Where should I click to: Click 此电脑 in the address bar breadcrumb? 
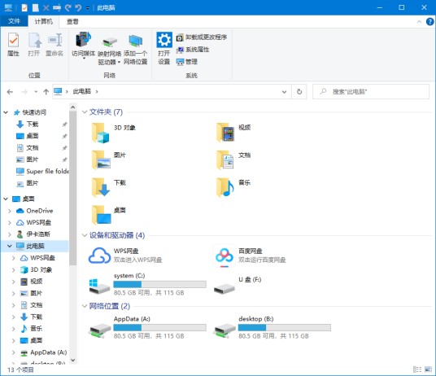[x=81, y=91]
